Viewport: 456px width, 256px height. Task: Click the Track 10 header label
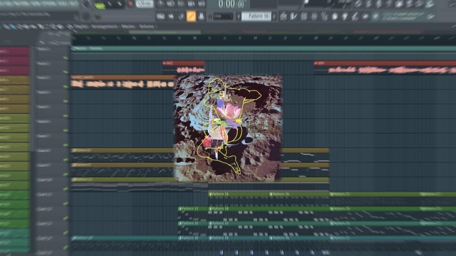pyautogui.click(x=44, y=180)
